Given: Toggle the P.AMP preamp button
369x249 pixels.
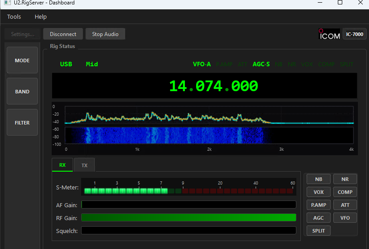Looking at the screenshot, I should click(x=318, y=205).
